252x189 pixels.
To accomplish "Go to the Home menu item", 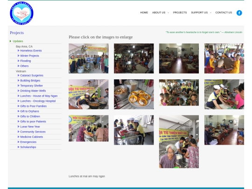I will tap(144, 13).
